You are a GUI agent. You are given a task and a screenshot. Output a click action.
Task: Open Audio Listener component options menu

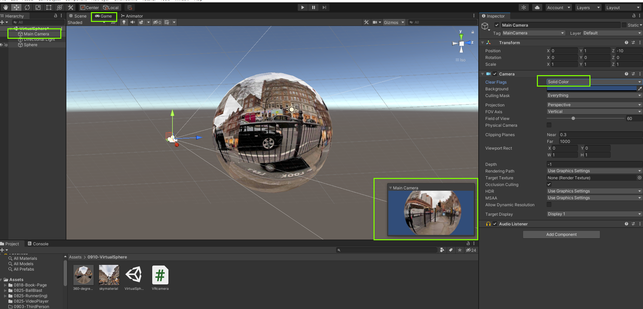click(640, 224)
